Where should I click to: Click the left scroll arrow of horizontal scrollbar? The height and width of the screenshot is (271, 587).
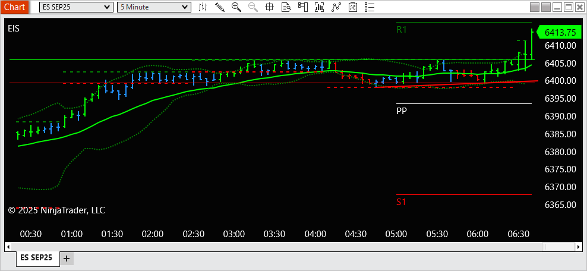8,247
